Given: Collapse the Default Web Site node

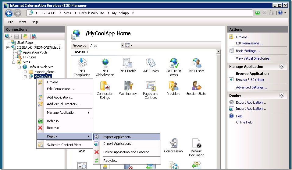Looking at the screenshot, I should pyautogui.click(x=19, y=67).
